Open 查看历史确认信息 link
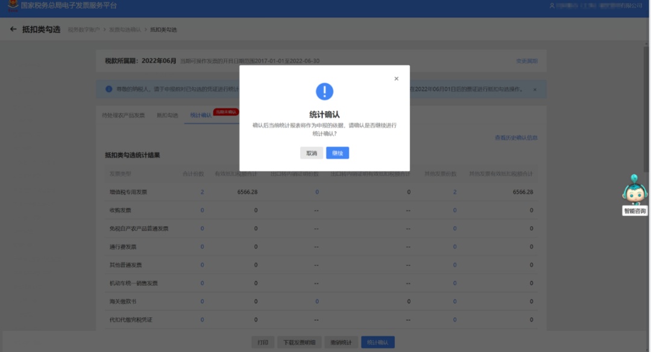Screen dimensions: 651x352 pyautogui.click(x=516, y=138)
